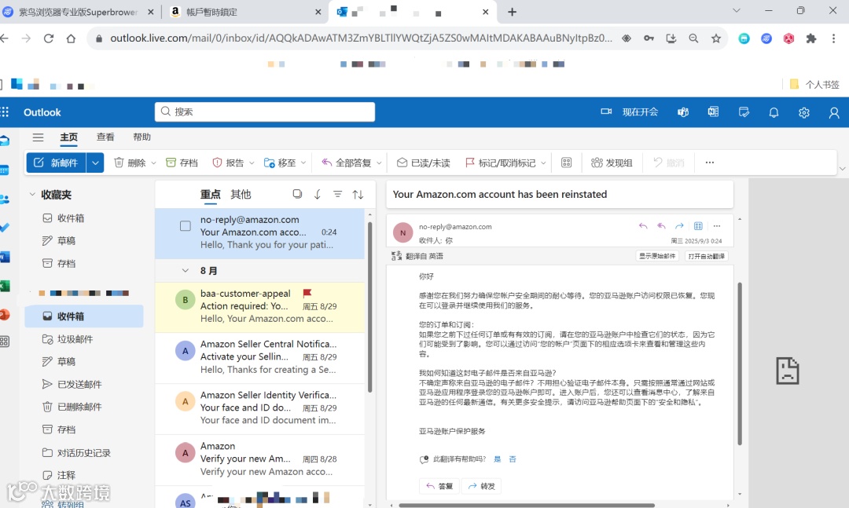Expand the ribbon with the chevron at toolbar end
This screenshot has height=508, width=849.
coord(842,169)
